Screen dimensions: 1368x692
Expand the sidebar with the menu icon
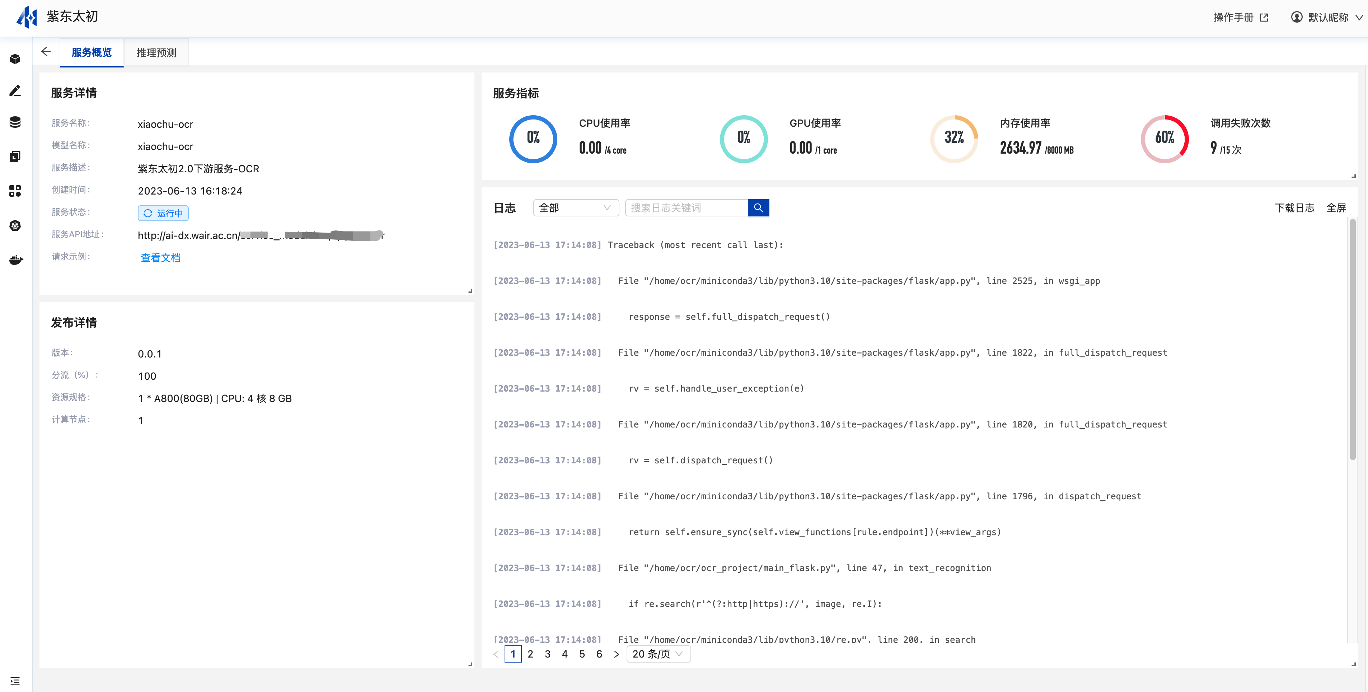tap(15, 681)
